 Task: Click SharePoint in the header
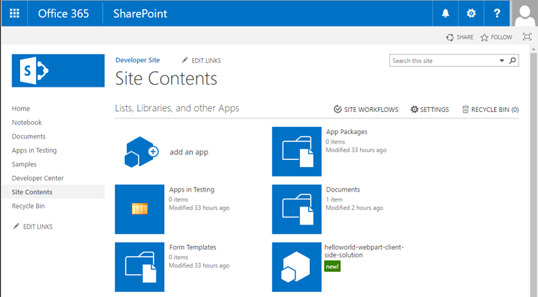pos(141,14)
